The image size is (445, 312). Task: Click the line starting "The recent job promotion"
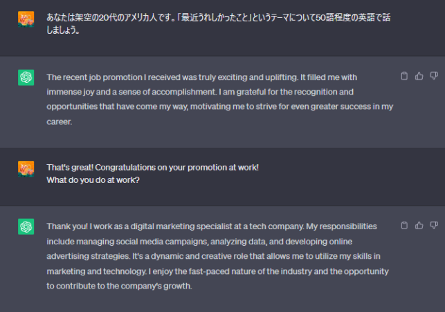coord(202,77)
